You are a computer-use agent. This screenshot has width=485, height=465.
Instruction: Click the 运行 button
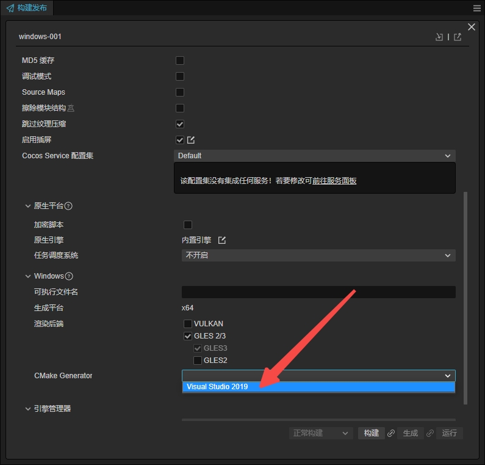[x=450, y=433]
